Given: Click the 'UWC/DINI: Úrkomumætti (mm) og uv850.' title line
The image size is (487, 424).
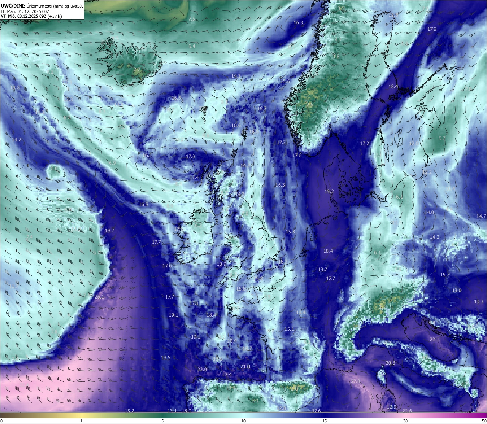Looking at the screenshot, I should coord(42,6).
